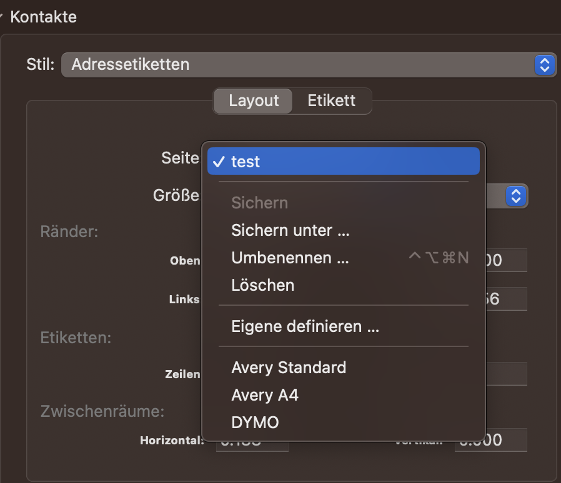Select the checked test menu entry
Screen dimensions: 561x483
(x=343, y=162)
